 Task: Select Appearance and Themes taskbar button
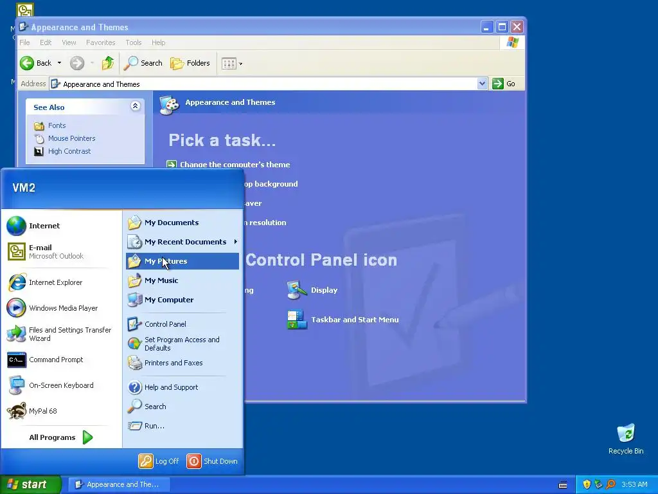(119, 484)
